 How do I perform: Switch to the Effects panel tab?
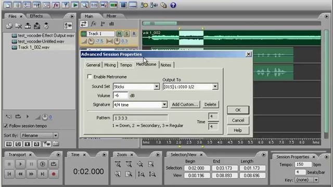point(36,16)
